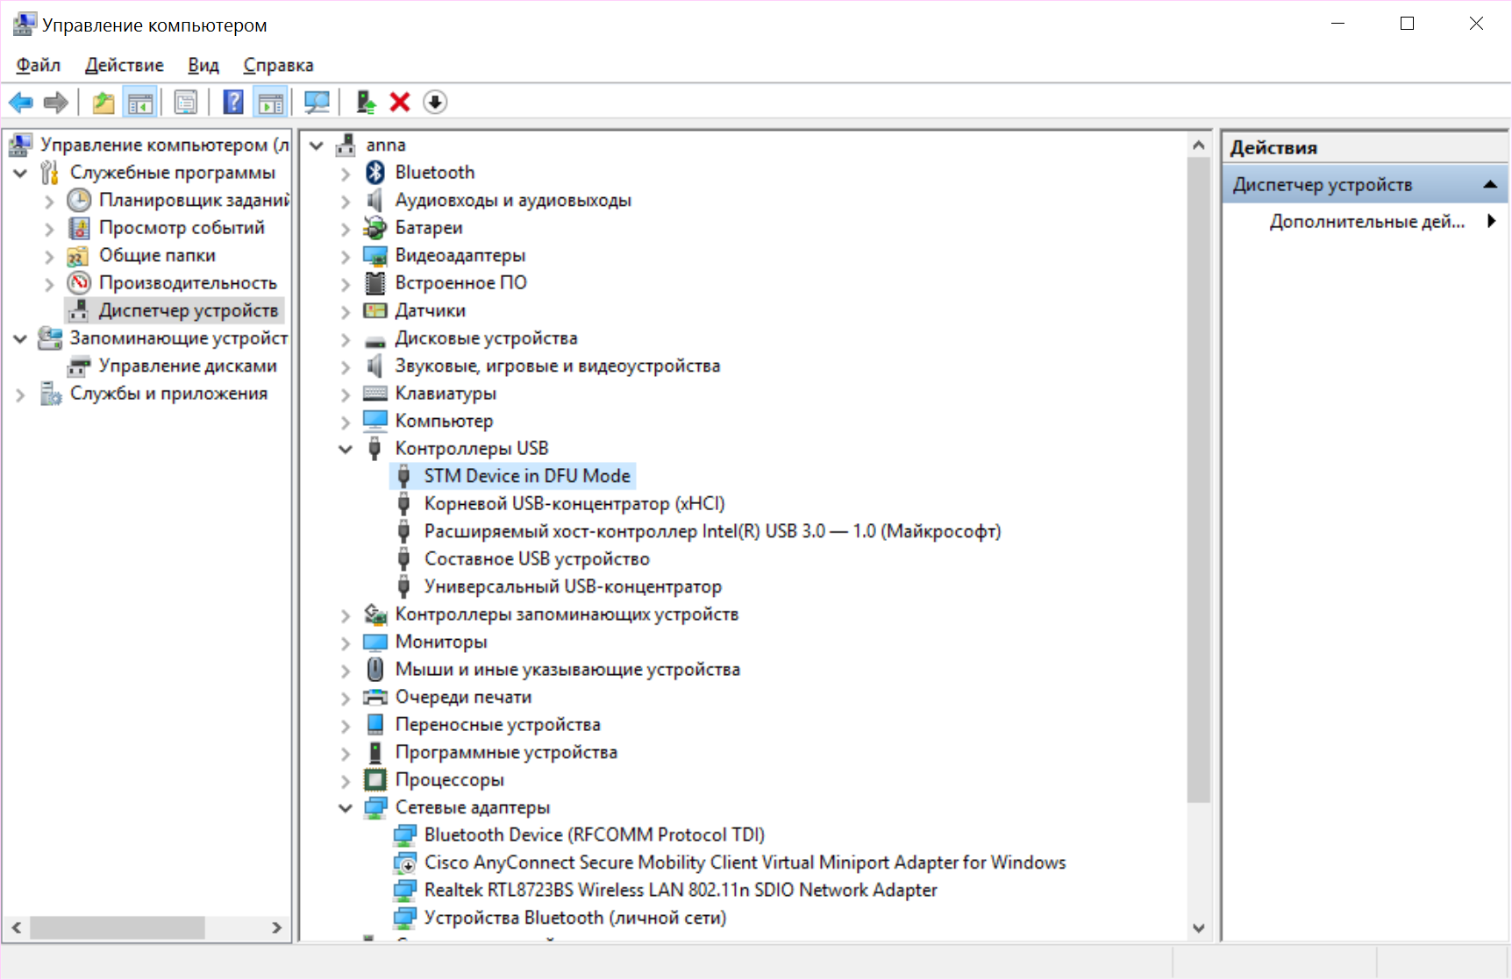This screenshot has width=1512, height=980.
Task: Select Управление дисками in left tree
Action: pos(187,366)
